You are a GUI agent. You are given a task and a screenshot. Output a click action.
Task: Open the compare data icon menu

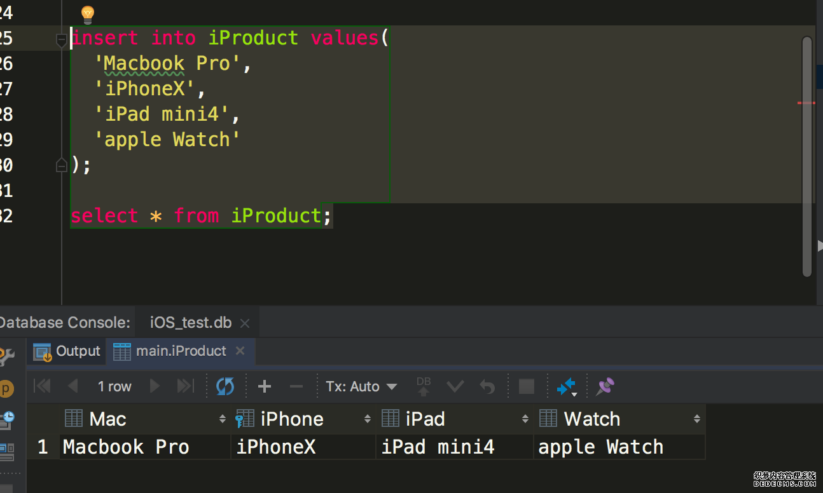coord(565,386)
